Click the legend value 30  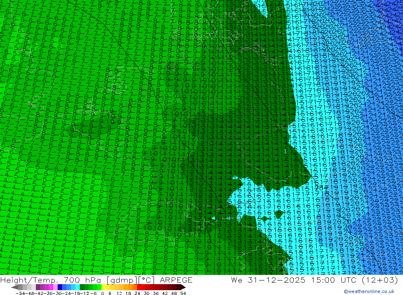(147, 293)
